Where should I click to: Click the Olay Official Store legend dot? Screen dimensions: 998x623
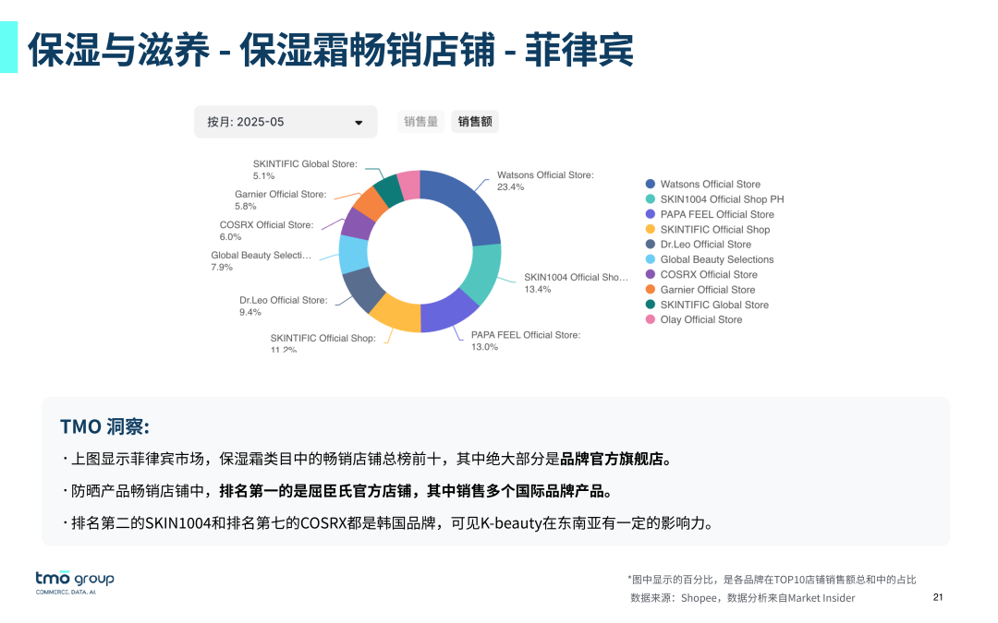point(650,319)
